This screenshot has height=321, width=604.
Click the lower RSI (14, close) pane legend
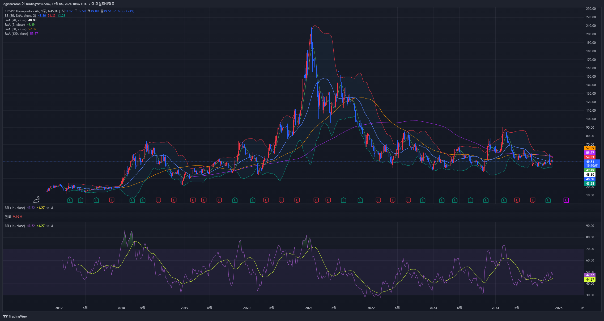tap(15, 226)
